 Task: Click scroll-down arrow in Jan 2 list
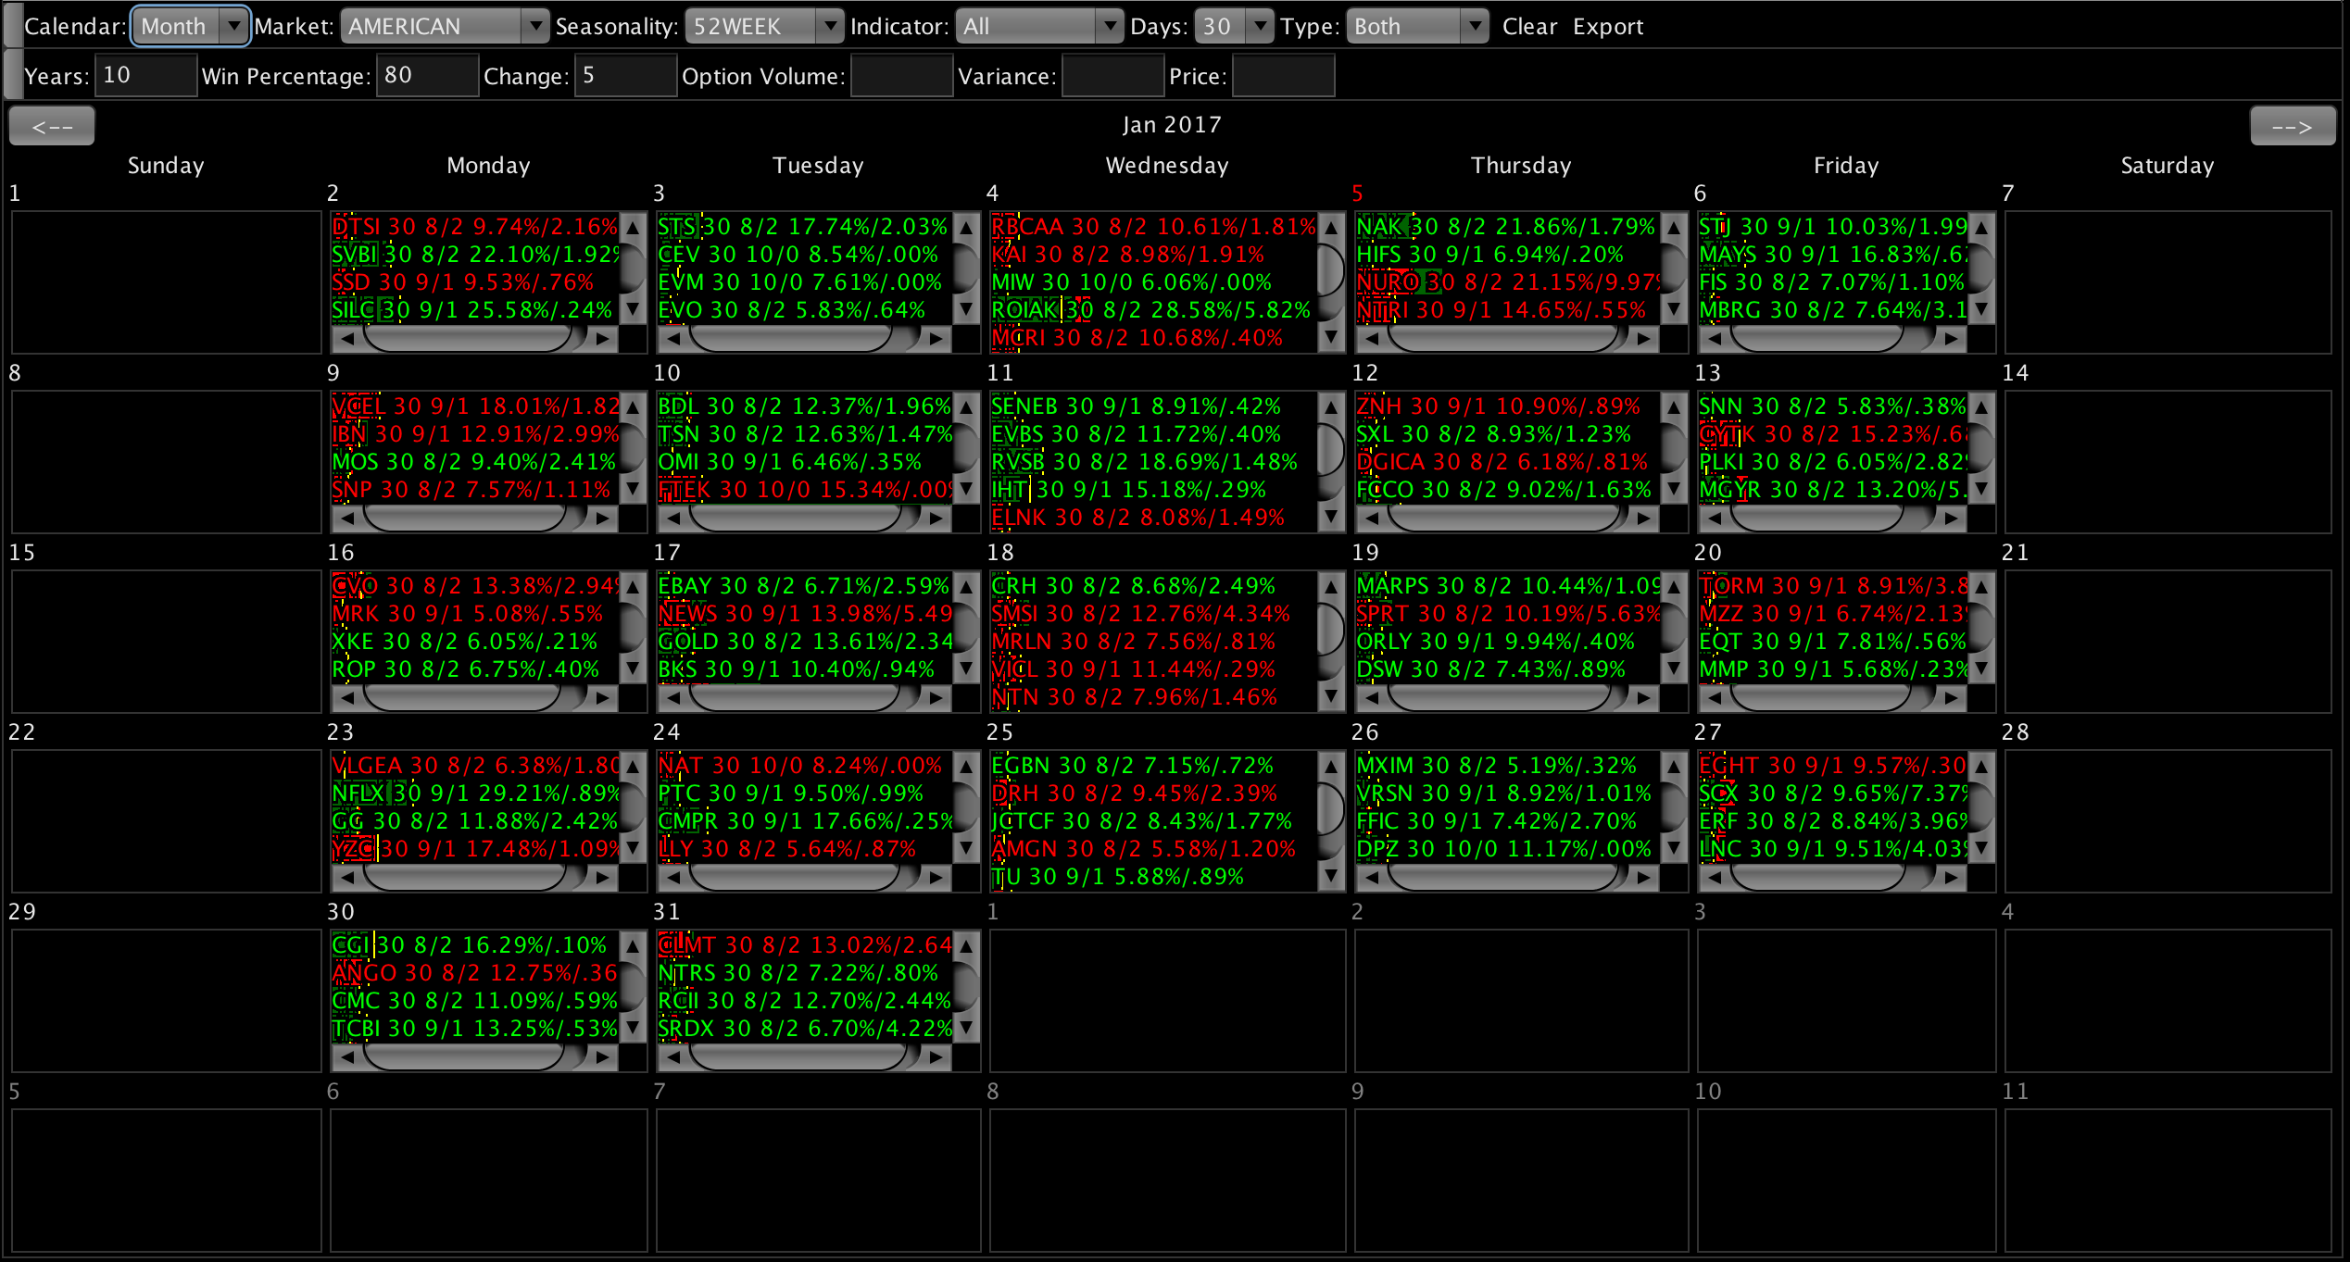633,309
